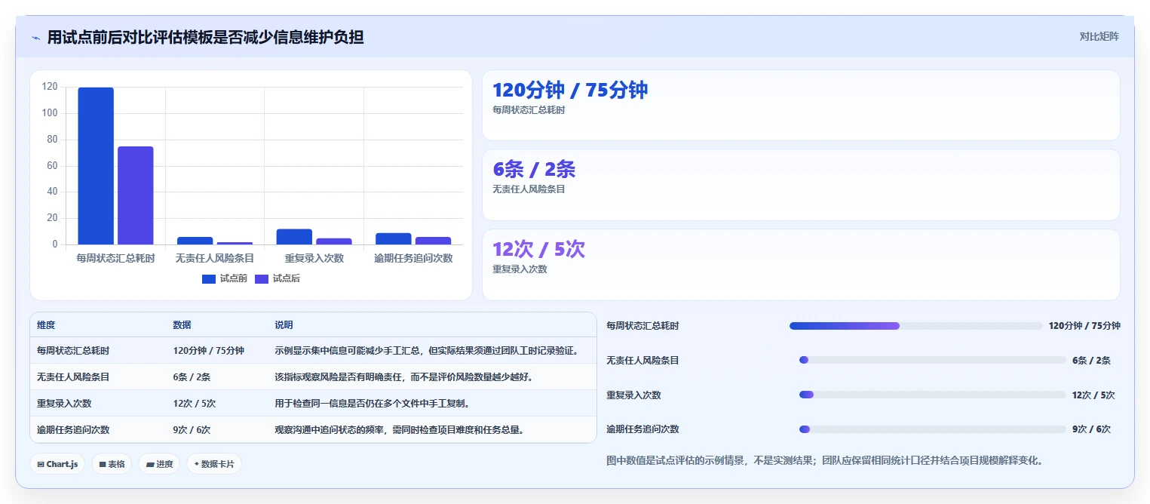Screen dimensions: 1150x504
Task: Click the title 用试点前后对比评估模板是否减少信息维护负担
Action: [x=206, y=37]
